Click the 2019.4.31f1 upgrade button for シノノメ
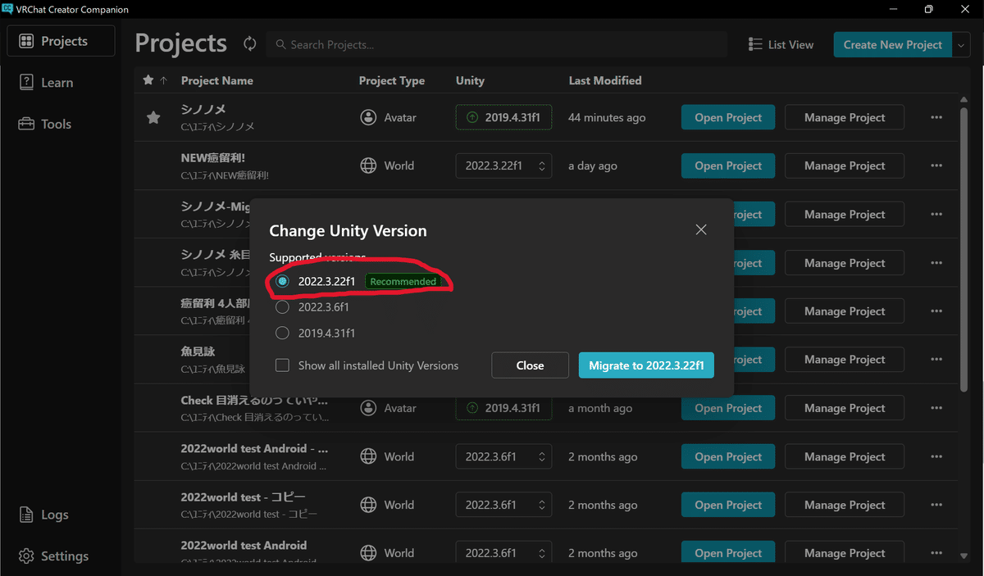The height and width of the screenshot is (576, 984). coord(503,117)
